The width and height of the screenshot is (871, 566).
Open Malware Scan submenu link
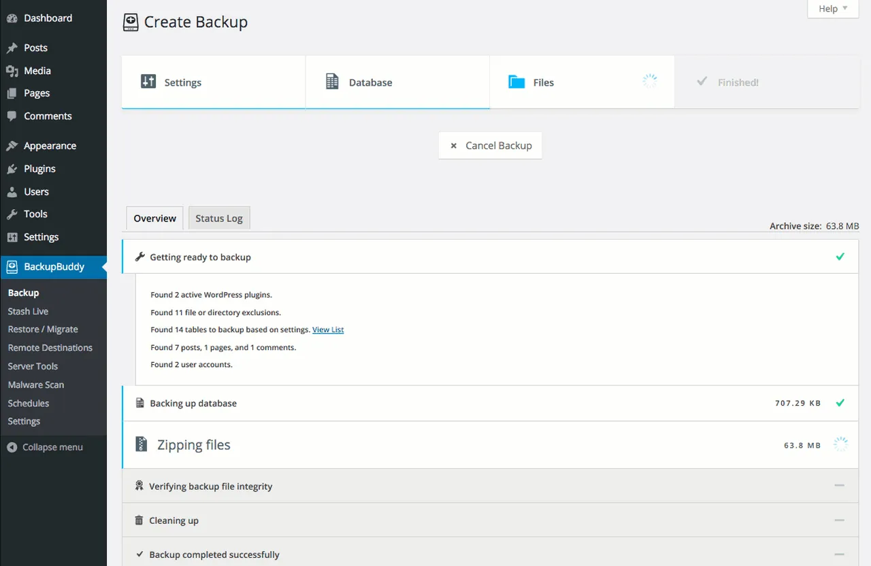coord(36,385)
